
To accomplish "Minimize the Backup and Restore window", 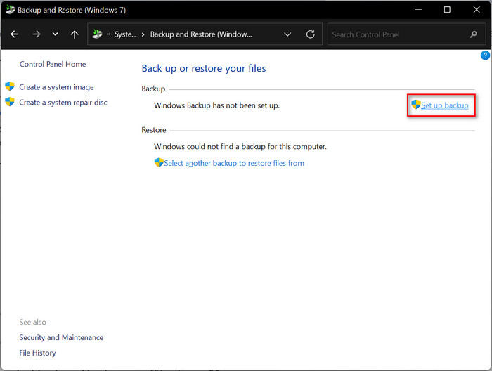I will coord(418,9).
